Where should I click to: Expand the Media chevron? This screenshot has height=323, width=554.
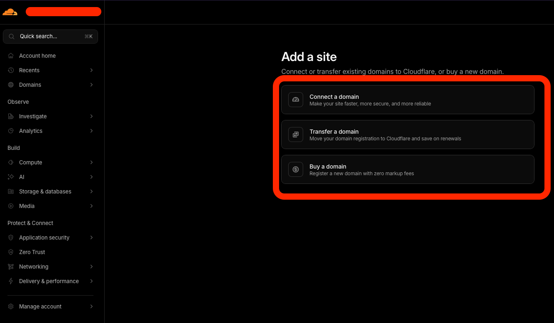(91, 206)
